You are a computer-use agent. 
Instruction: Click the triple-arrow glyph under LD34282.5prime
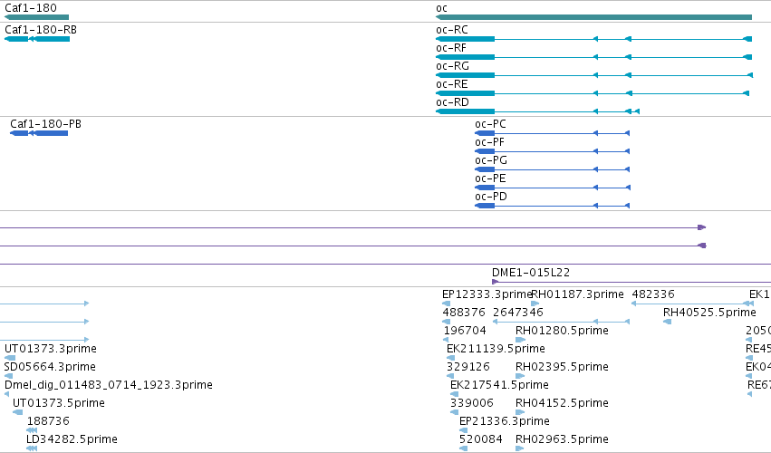pyautogui.click(x=32, y=448)
